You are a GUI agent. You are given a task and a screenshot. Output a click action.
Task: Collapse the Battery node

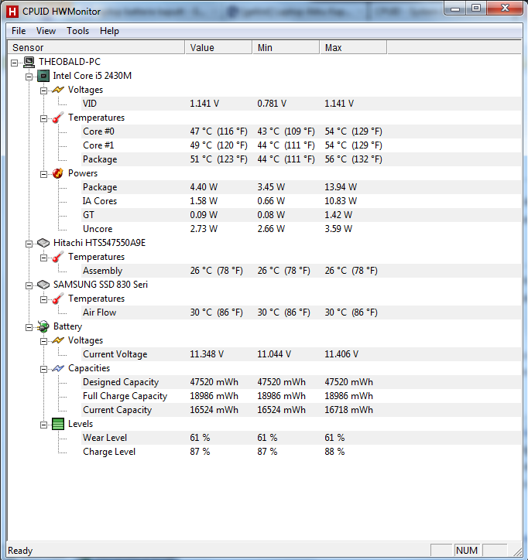point(29,328)
